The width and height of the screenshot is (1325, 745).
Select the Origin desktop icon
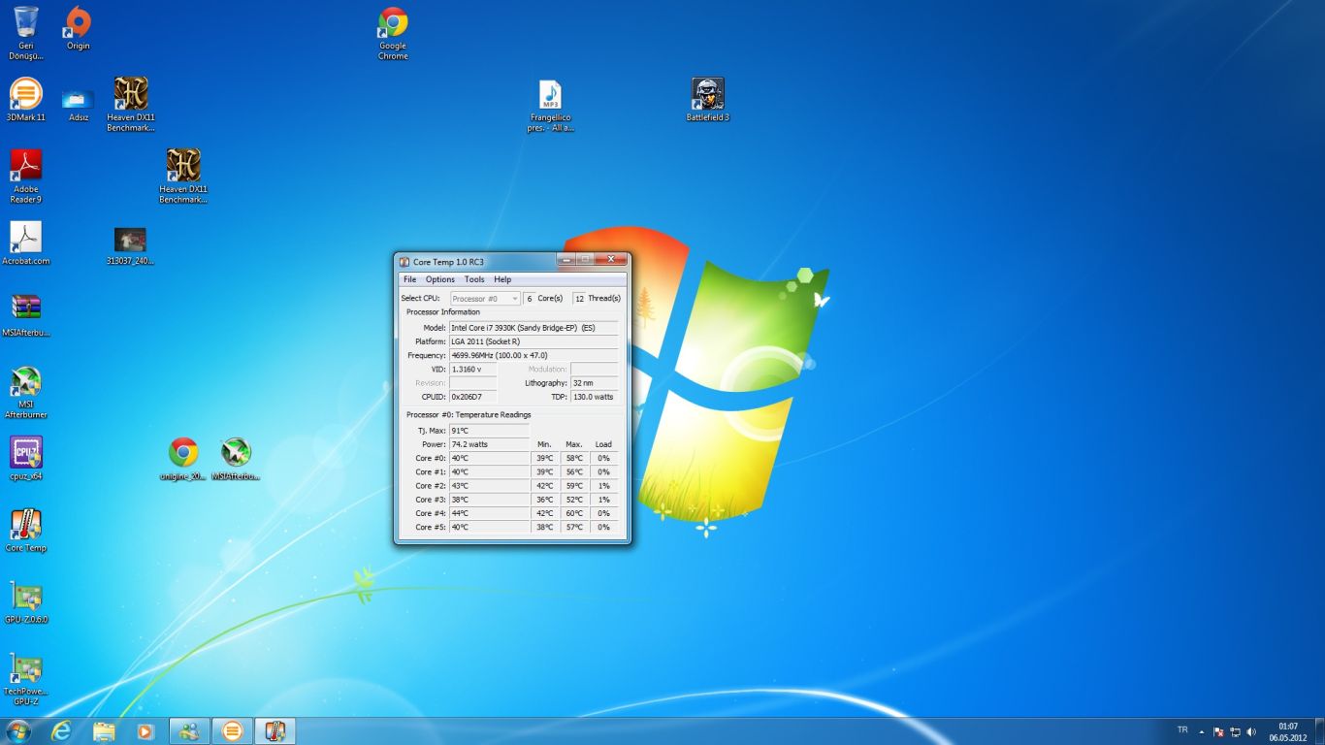coord(78,23)
